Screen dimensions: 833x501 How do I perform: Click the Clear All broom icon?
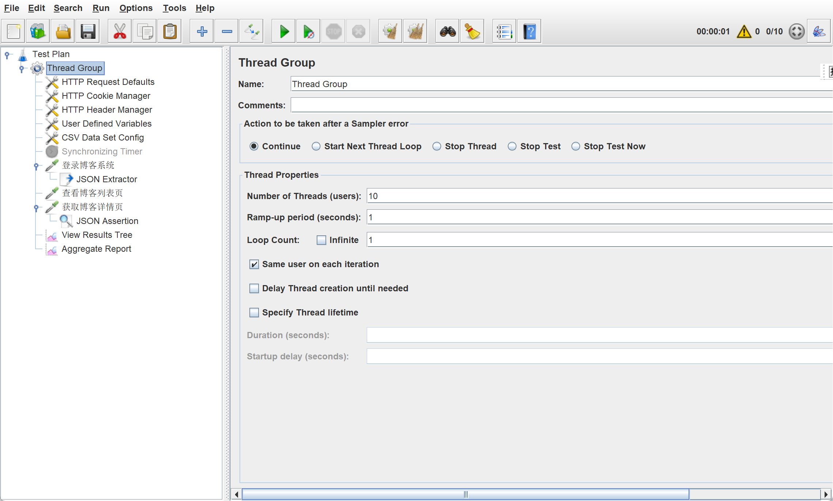[x=415, y=31]
